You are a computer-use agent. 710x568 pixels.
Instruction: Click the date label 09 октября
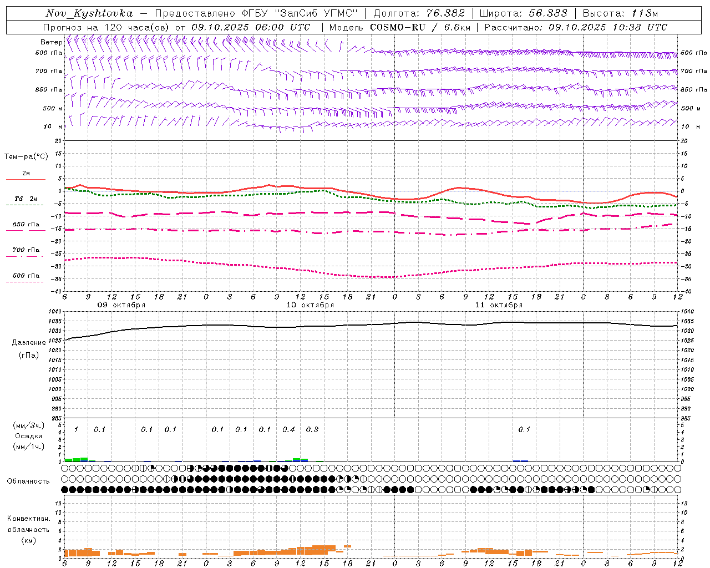[x=121, y=305]
